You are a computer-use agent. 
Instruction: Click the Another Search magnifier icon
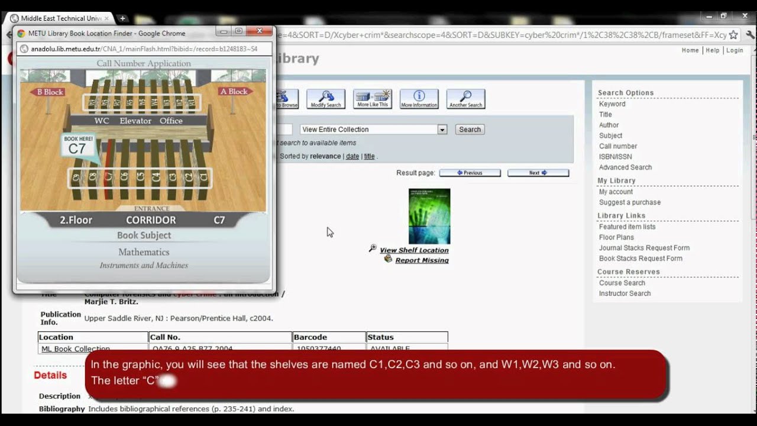pos(466,99)
